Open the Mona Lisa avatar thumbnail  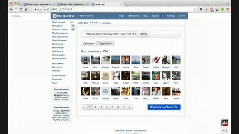96,76
